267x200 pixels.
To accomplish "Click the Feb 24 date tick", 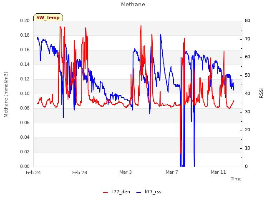I will coord(33,172).
